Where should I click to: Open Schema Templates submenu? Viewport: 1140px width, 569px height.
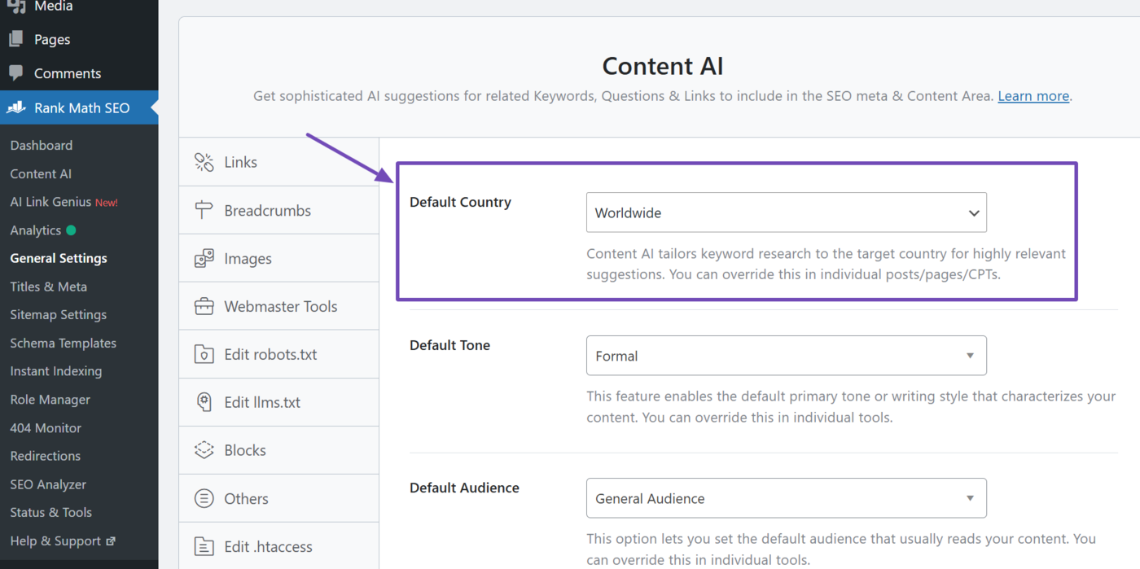(64, 343)
